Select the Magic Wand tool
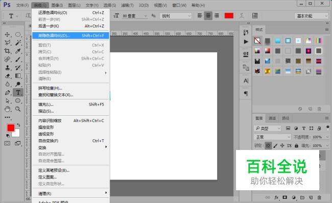Image resolution: width=332 pixels, height=203 pixels. pos(18,43)
